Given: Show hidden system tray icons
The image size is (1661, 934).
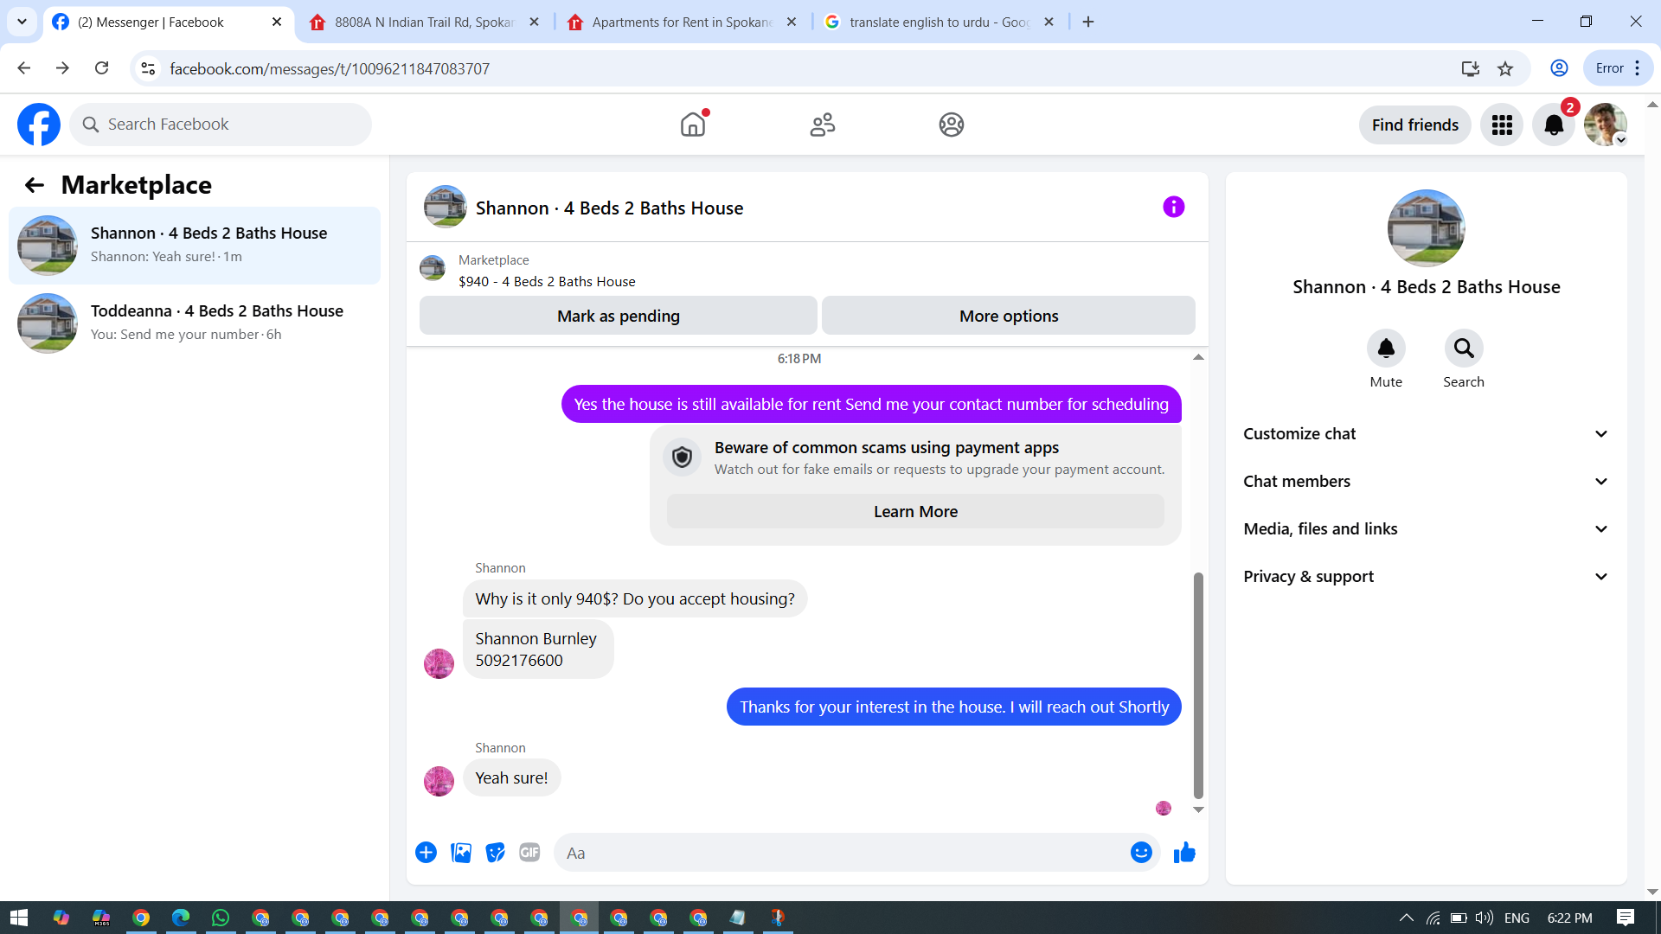Looking at the screenshot, I should [1406, 918].
